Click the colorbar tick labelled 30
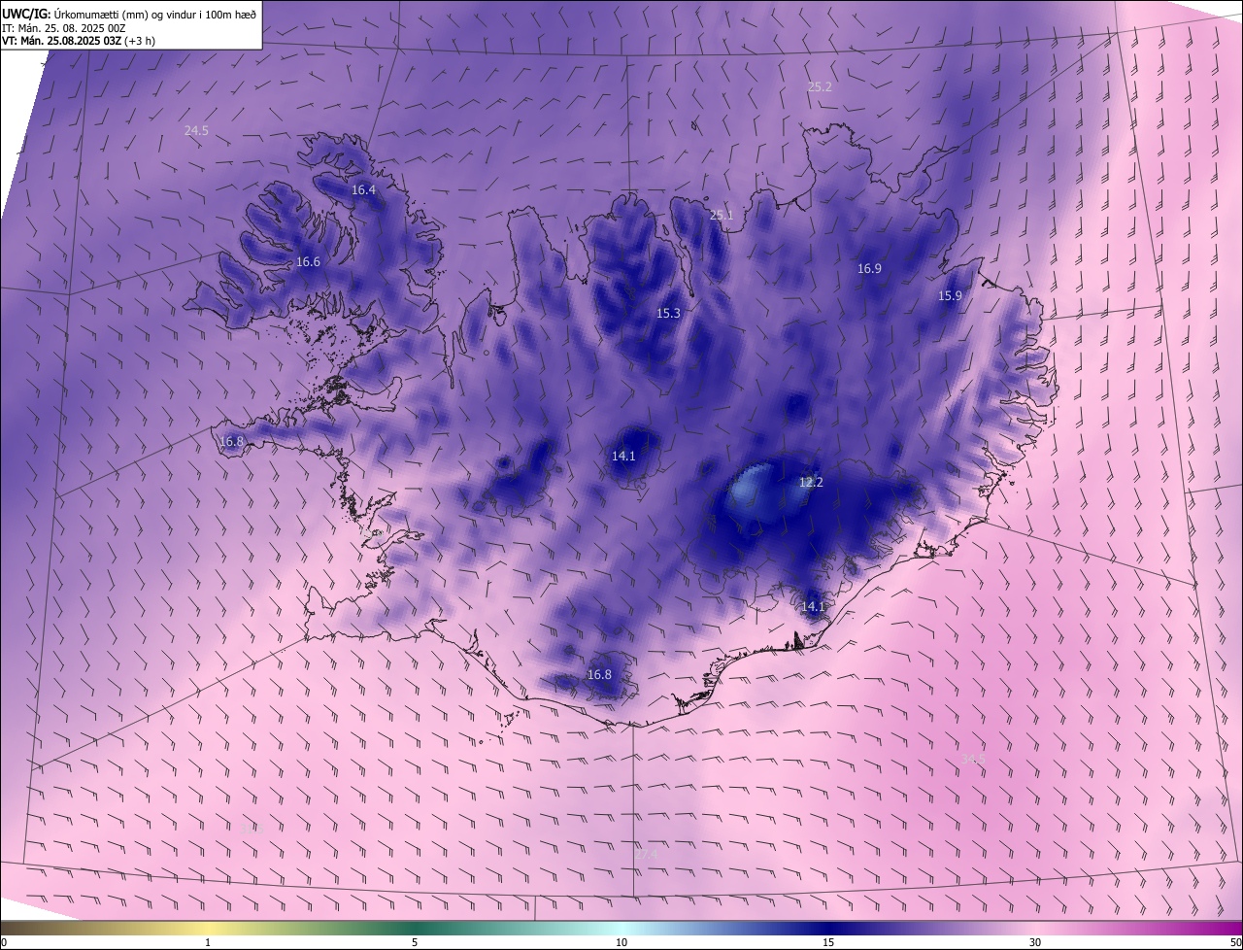 click(x=1035, y=942)
